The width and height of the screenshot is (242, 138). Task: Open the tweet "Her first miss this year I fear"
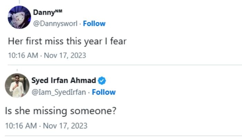67,41
